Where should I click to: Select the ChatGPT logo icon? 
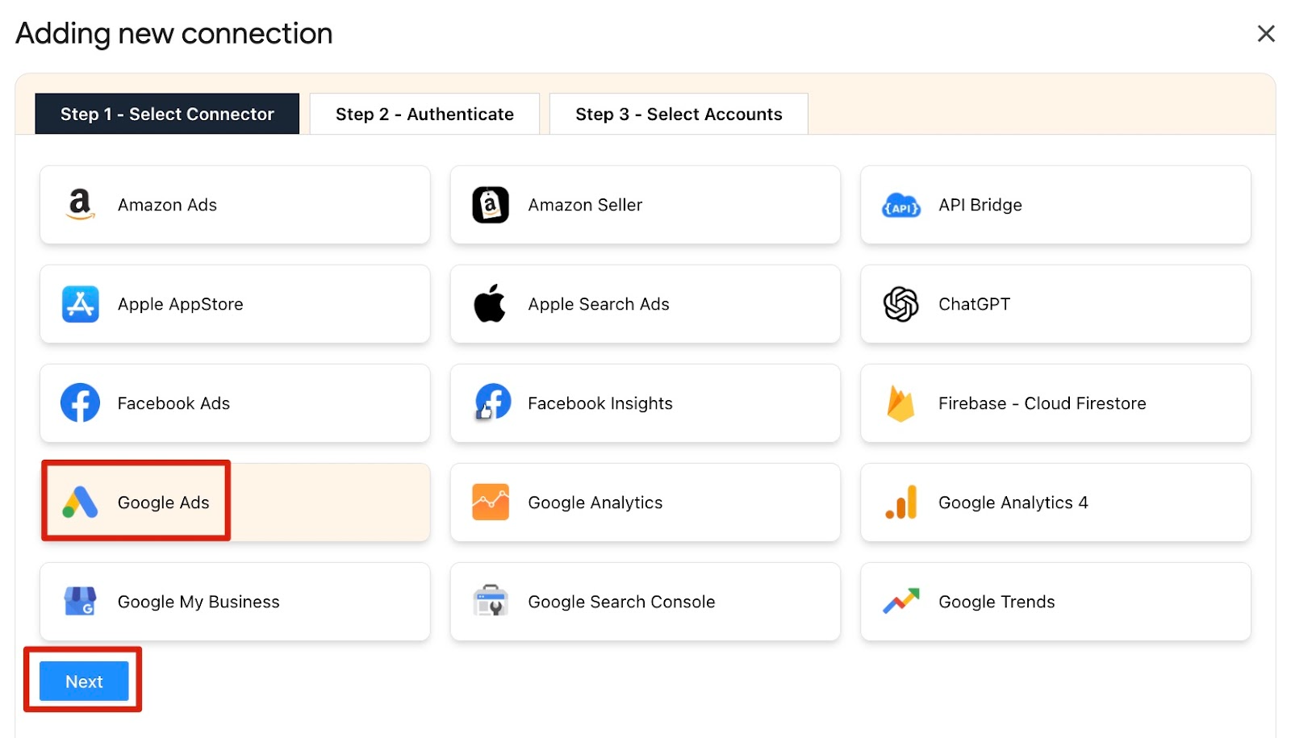(x=900, y=304)
